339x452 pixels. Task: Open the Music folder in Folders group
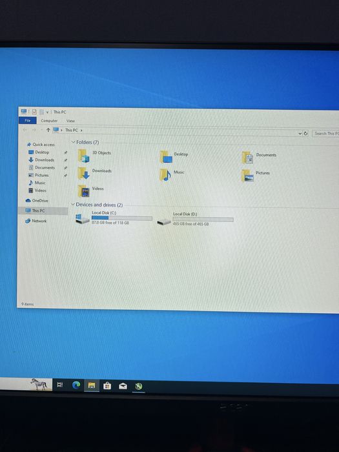point(165,175)
